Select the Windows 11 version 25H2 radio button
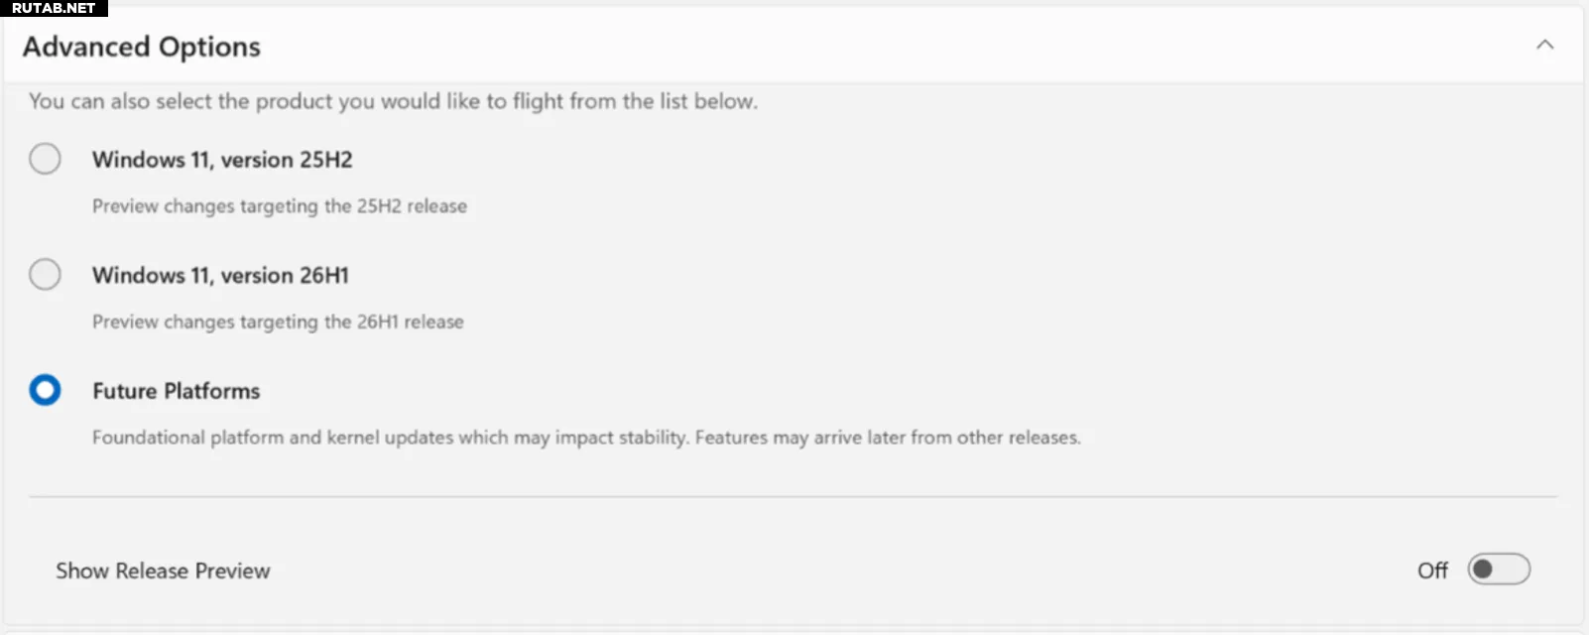This screenshot has height=635, width=1589. click(45, 159)
